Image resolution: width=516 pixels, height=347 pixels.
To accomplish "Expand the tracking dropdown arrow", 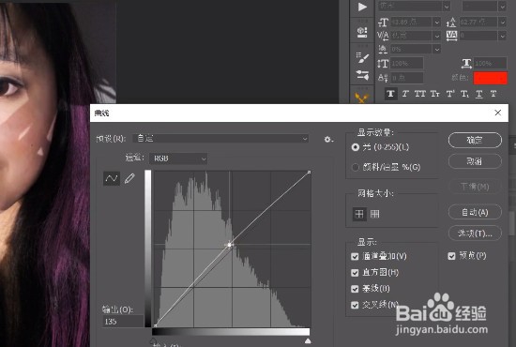I will tap(502, 36).
